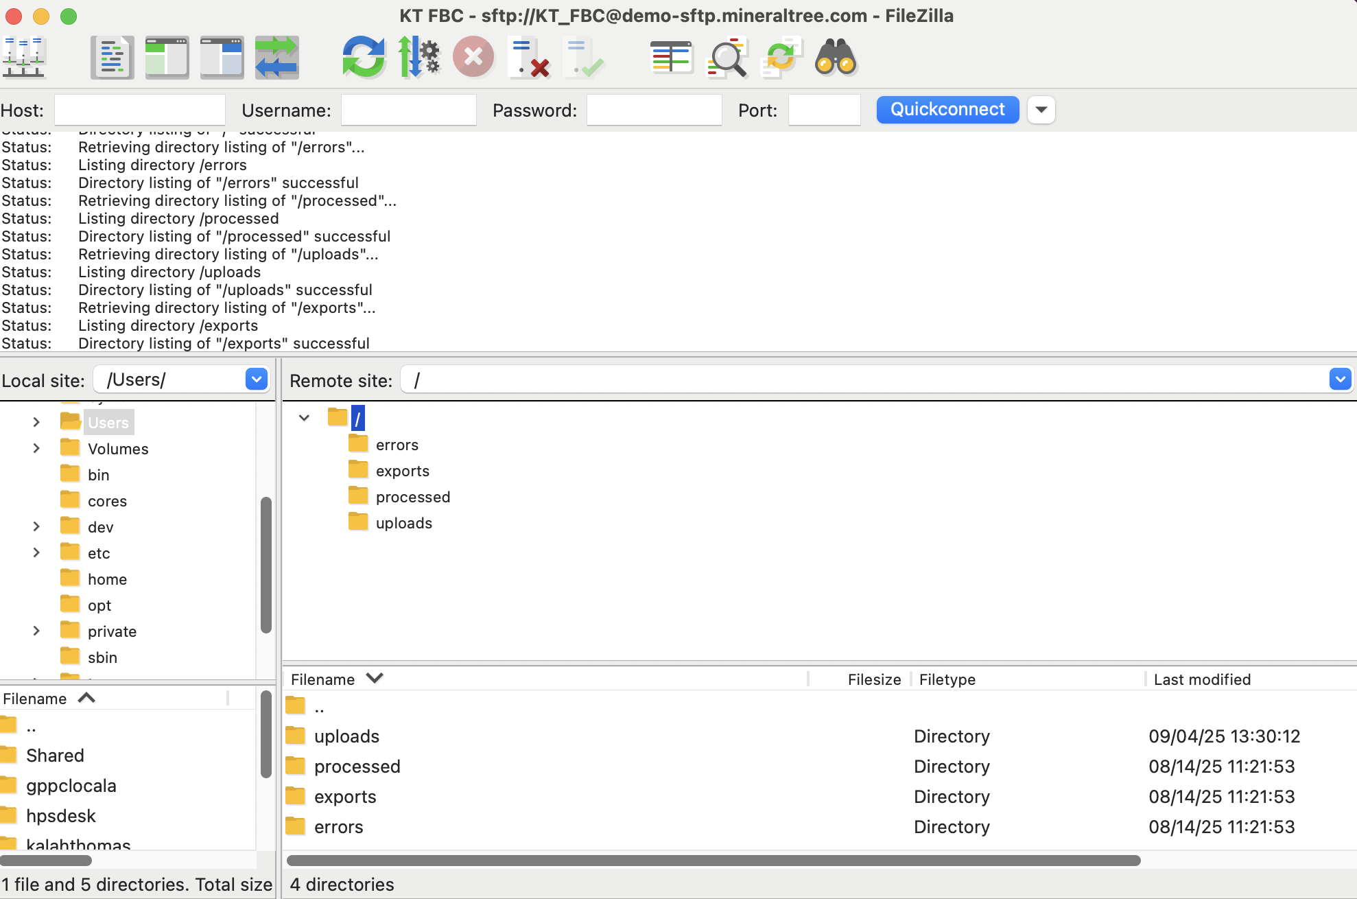This screenshot has width=1357, height=899.
Task: Click the Port input field
Action: [x=825, y=110]
